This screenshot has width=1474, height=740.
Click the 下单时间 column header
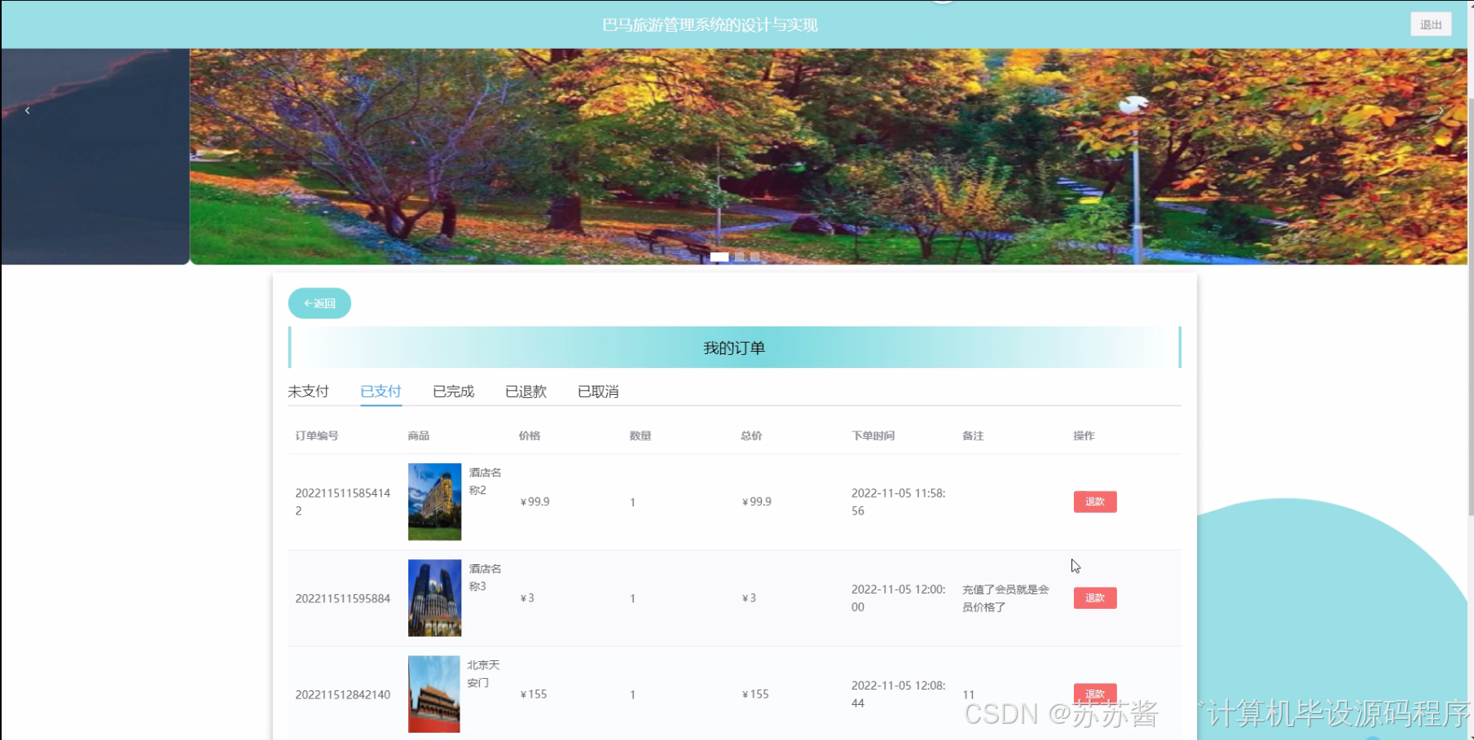click(873, 436)
